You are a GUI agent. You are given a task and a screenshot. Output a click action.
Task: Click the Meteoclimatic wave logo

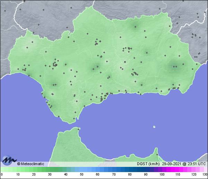[x=8, y=161]
